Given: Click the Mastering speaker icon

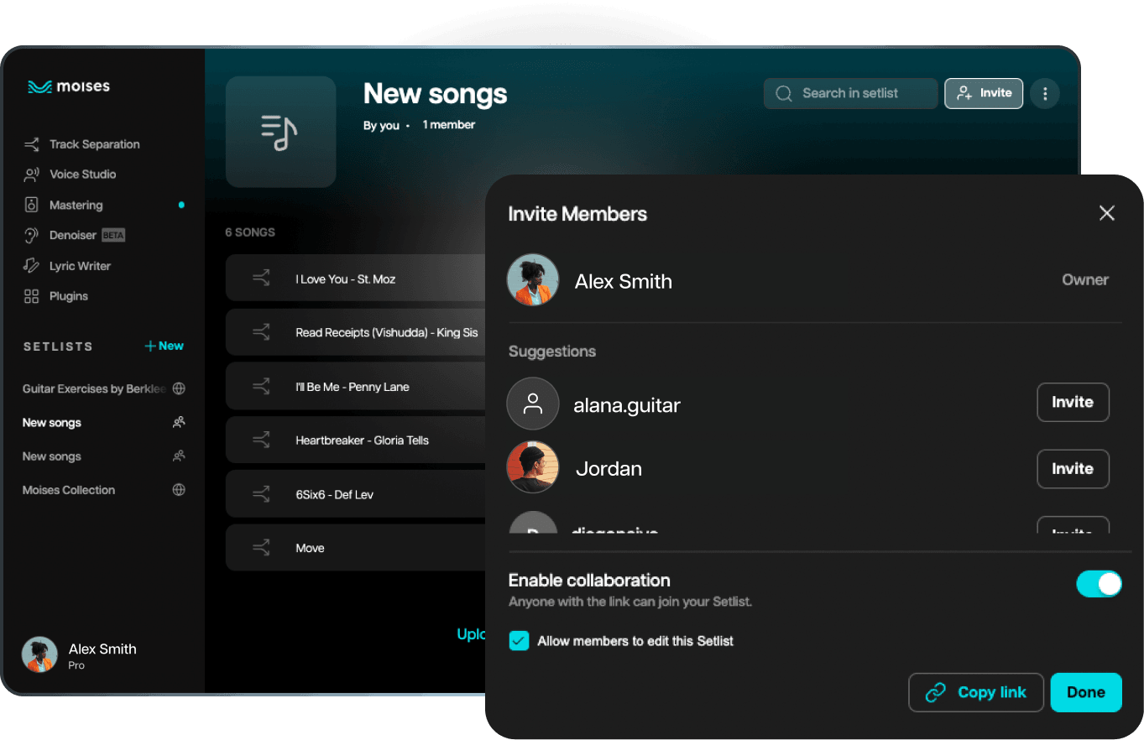Looking at the screenshot, I should click(x=32, y=205).
